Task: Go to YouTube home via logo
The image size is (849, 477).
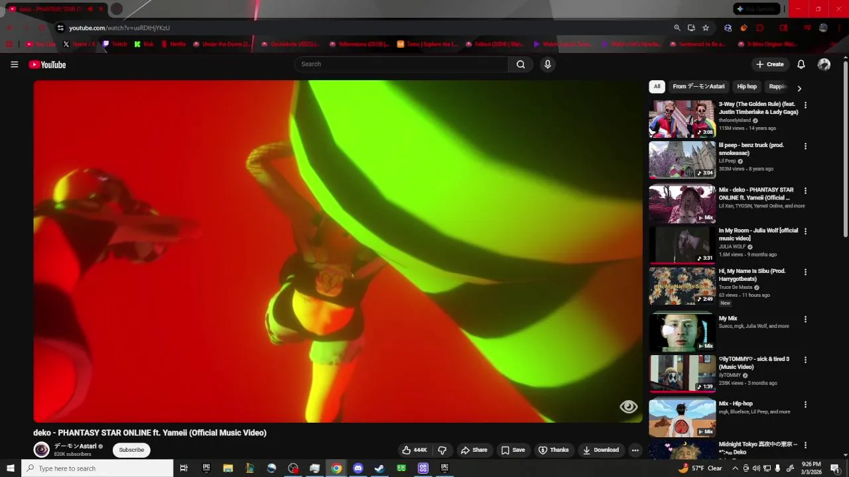Action: (x=47, y=64)
